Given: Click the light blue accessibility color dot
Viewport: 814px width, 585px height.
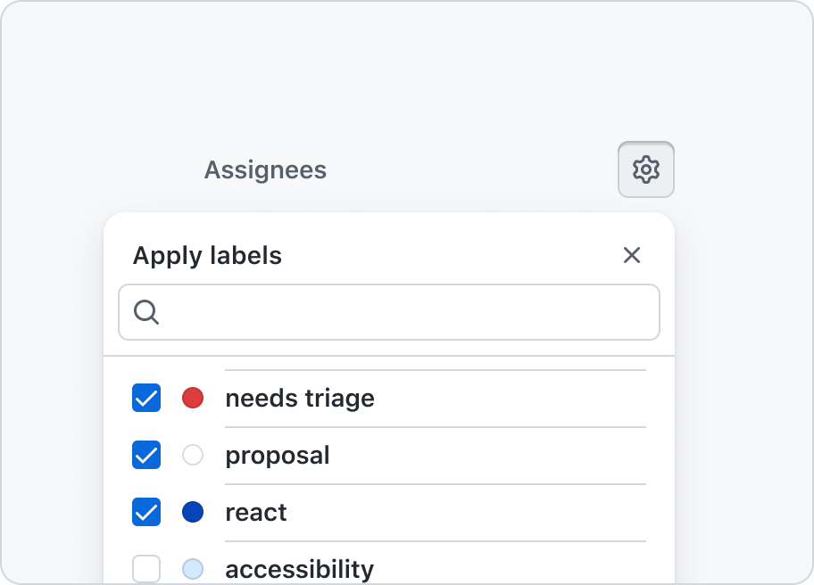Looking at the screenshot, I should tap(193, 569).
